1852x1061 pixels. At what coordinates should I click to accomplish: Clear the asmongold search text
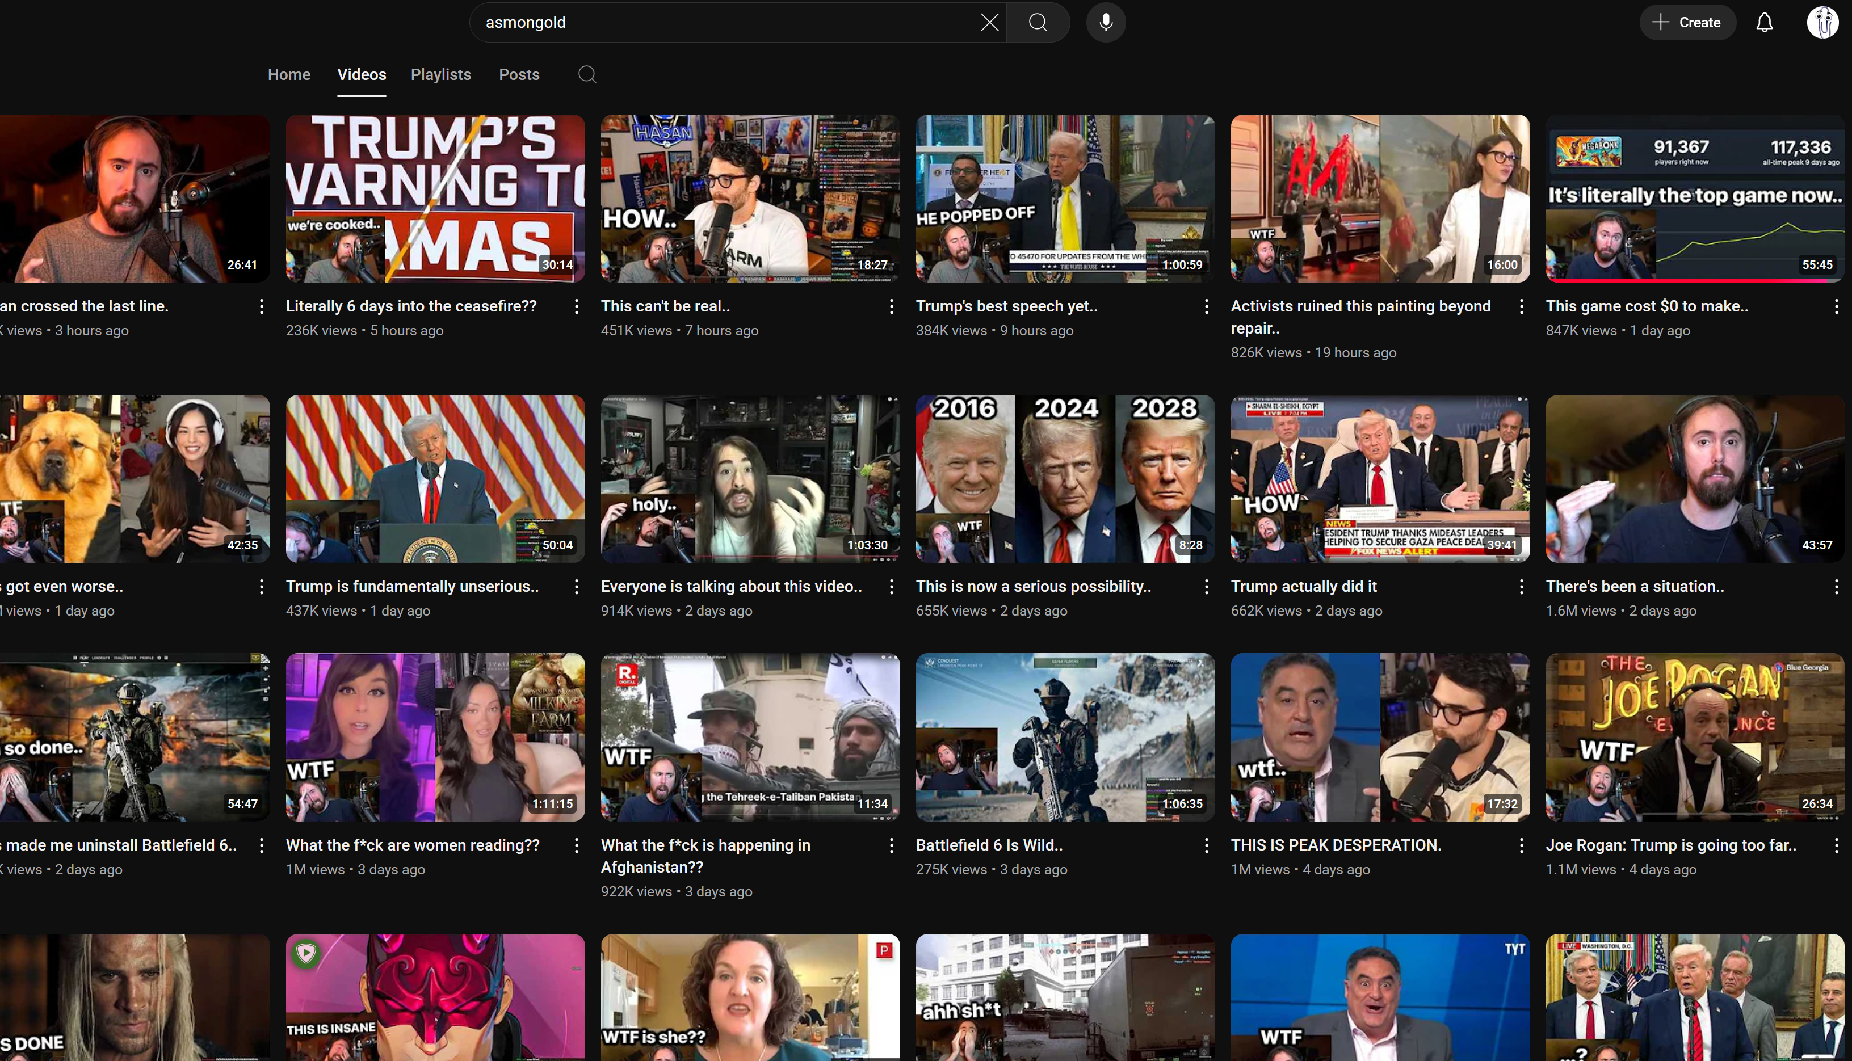tap(989, 23)
